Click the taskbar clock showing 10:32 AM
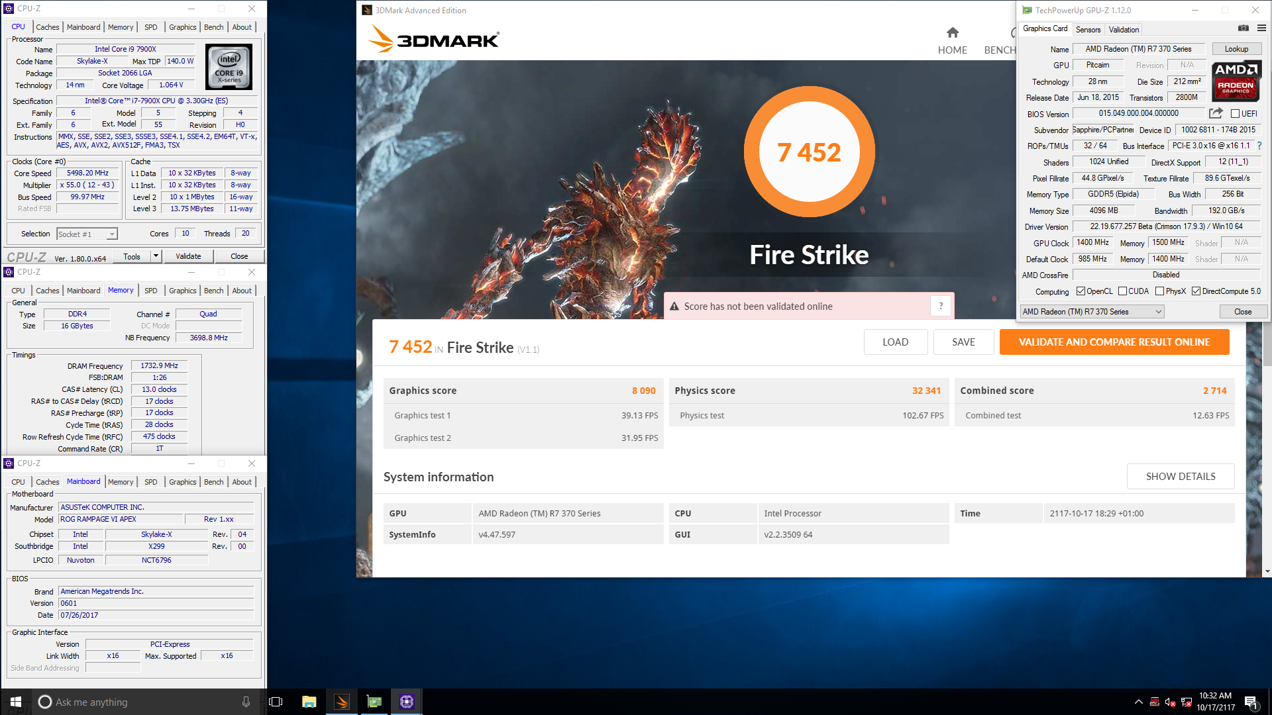Image resolution: width=1272 pixels, height=715 pixels. [1216, 702]
